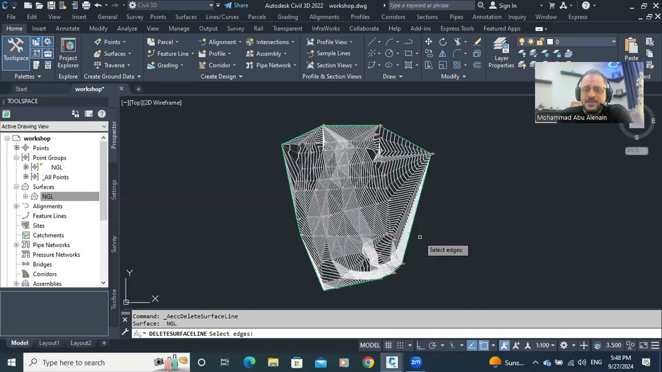Select the Array tool in Modify panel
662x372 pixels.
click(457, 65)
